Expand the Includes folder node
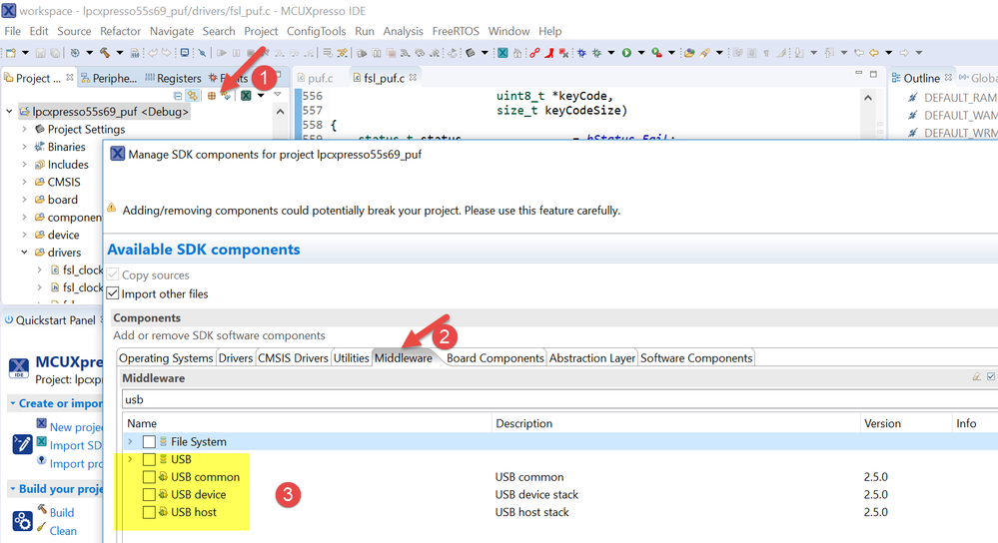This screenshot has width=998, height=543. coord(24,164)
